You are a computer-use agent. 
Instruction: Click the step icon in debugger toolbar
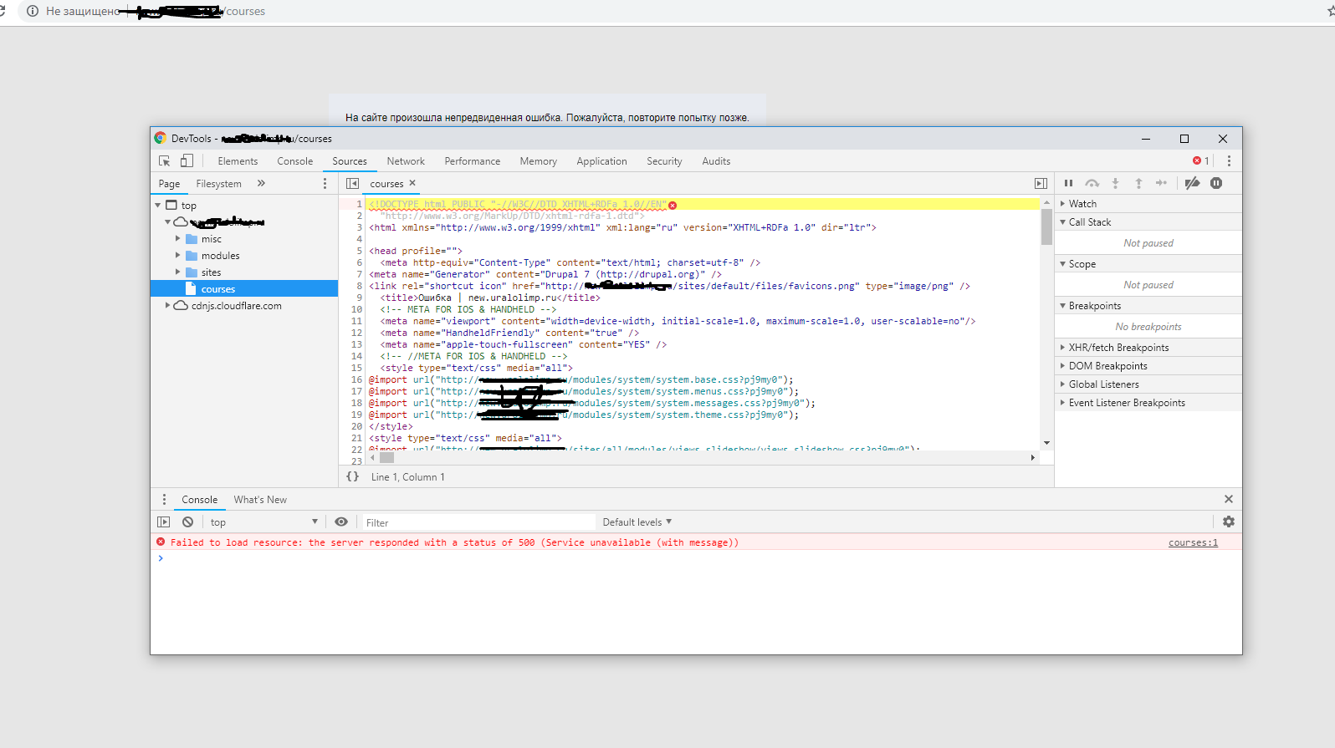pos(1161,183)
